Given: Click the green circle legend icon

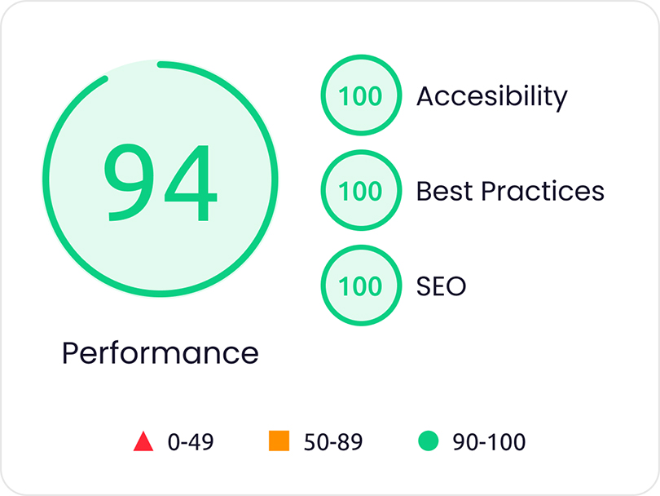Looking at the screenshot, I should point(429,441).
